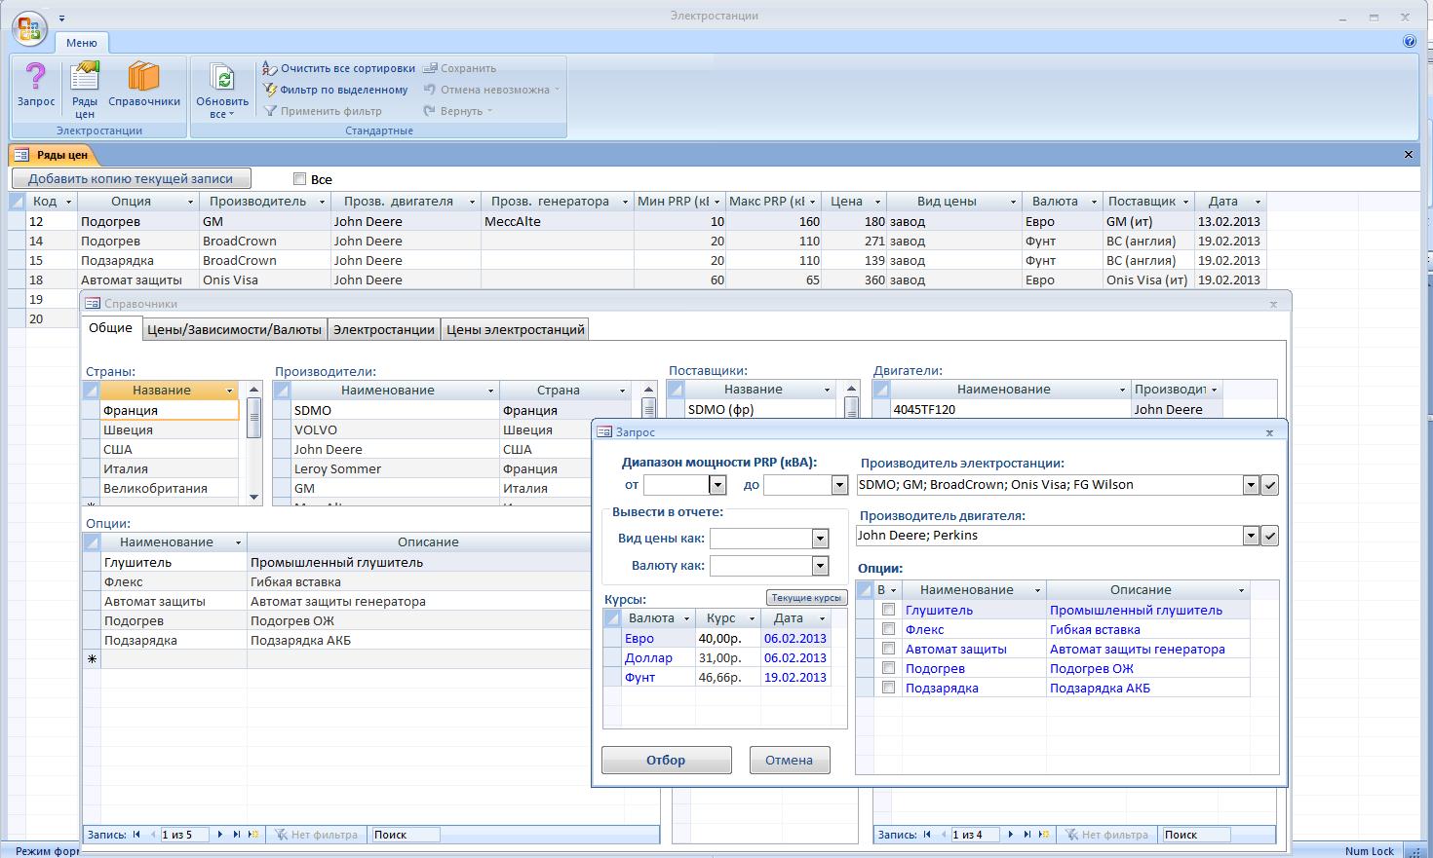Check the Глушитель option checkbox
The height and width of the screenshot is (858, 1433).
888,610
